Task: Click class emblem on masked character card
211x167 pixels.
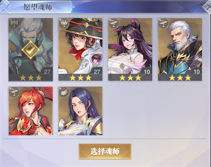Action: point(14,23)
